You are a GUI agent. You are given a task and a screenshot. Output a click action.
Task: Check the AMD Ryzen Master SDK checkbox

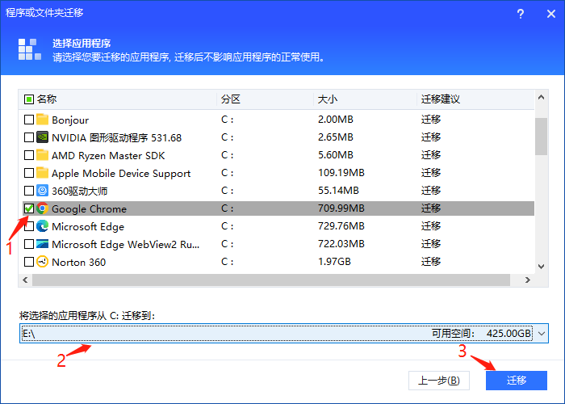(29, 155)
